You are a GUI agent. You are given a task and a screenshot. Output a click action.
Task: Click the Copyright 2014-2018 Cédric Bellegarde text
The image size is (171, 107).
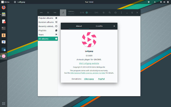(89, 67)
